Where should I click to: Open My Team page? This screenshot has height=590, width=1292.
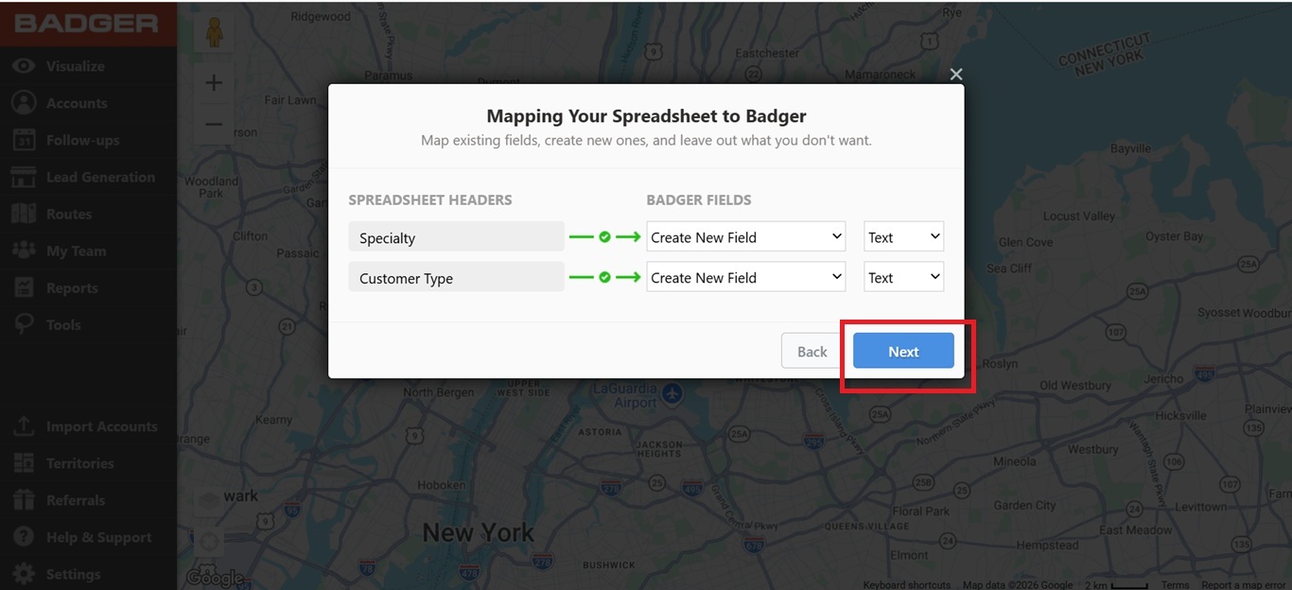pos(77,251)
